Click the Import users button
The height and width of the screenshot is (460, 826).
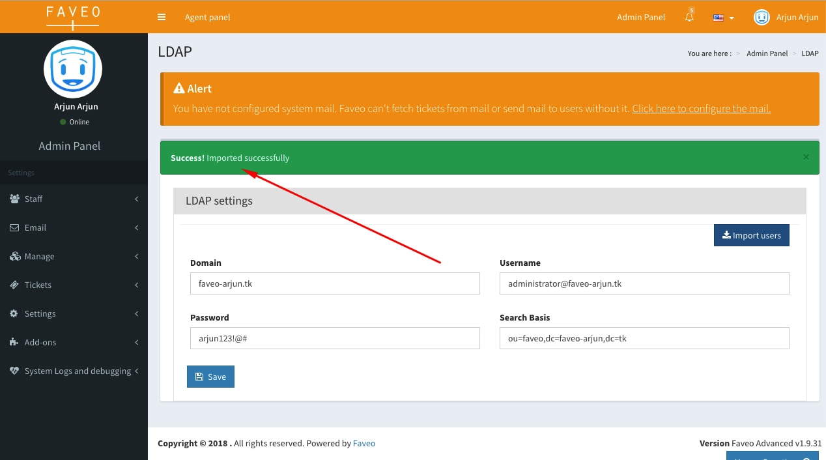751,235
